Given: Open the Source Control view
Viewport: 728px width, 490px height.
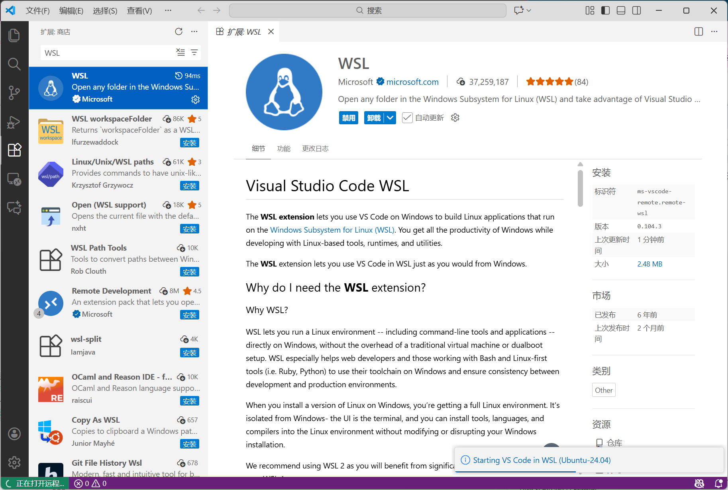Looking at the screenshot, I should pyautogui.click(x=14, y=93).
